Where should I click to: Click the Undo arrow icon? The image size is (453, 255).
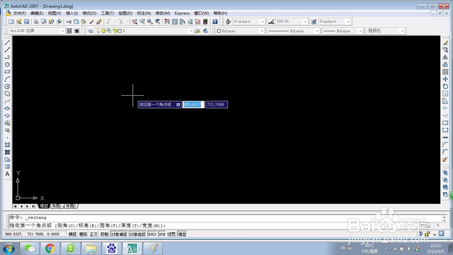pos(109,21)
